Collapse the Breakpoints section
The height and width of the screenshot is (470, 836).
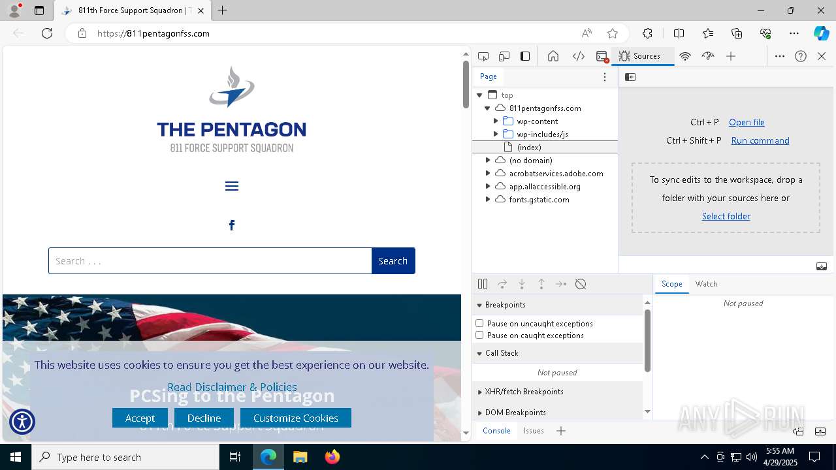[x=558, y=305]
